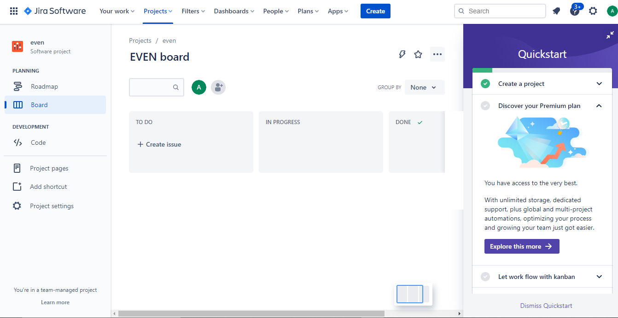This screenshot has width=618, height=318.
Task: Click the Learn more link
Action: coord(55,302)
